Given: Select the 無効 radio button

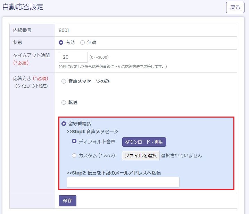Looking at the screenshot, I should click(82, 43).
